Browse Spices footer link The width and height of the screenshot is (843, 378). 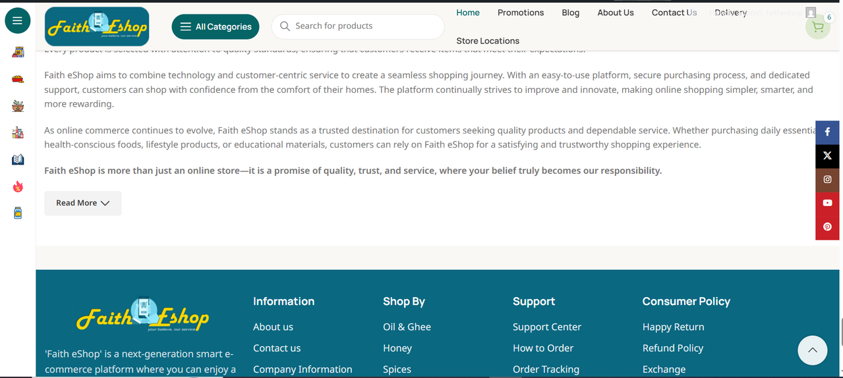tap(397, 369)
